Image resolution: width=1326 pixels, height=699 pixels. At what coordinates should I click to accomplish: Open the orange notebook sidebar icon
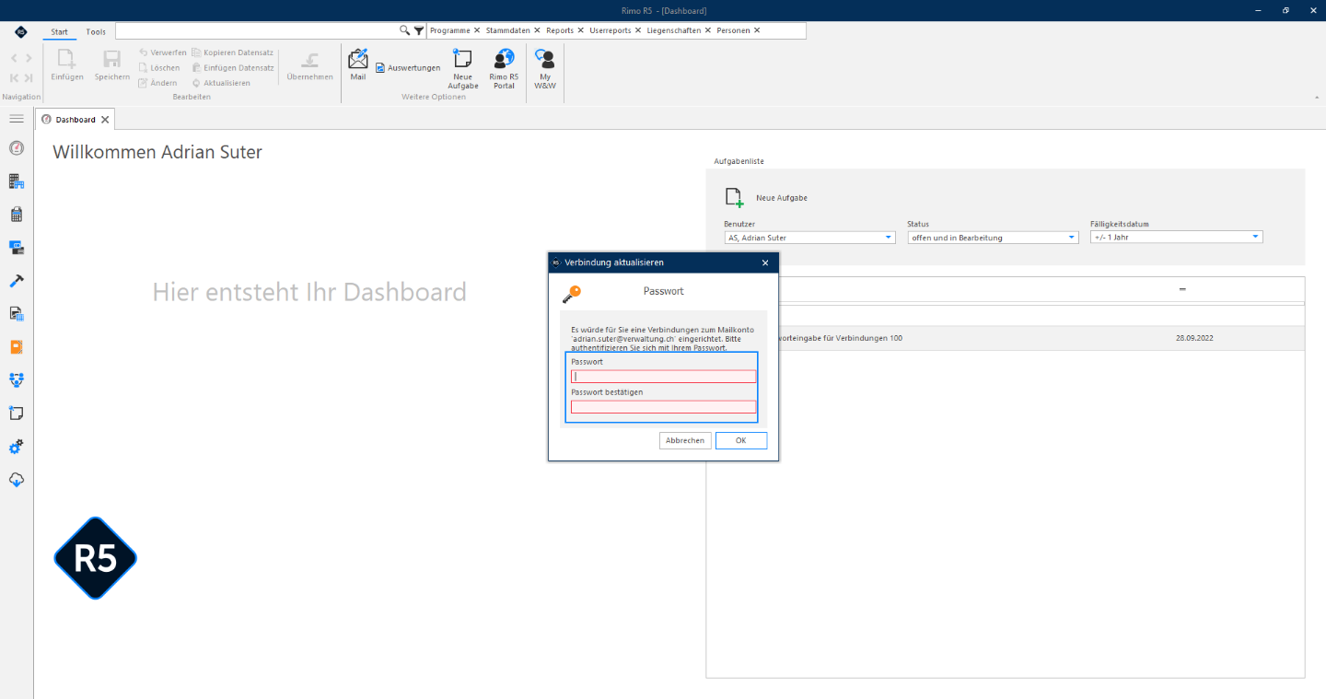(16, 347)
